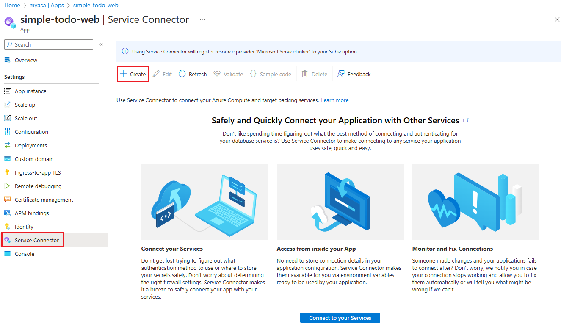Click the Monitor and Fix Connections illustration
561x327 pixels.
pos(476,202)
